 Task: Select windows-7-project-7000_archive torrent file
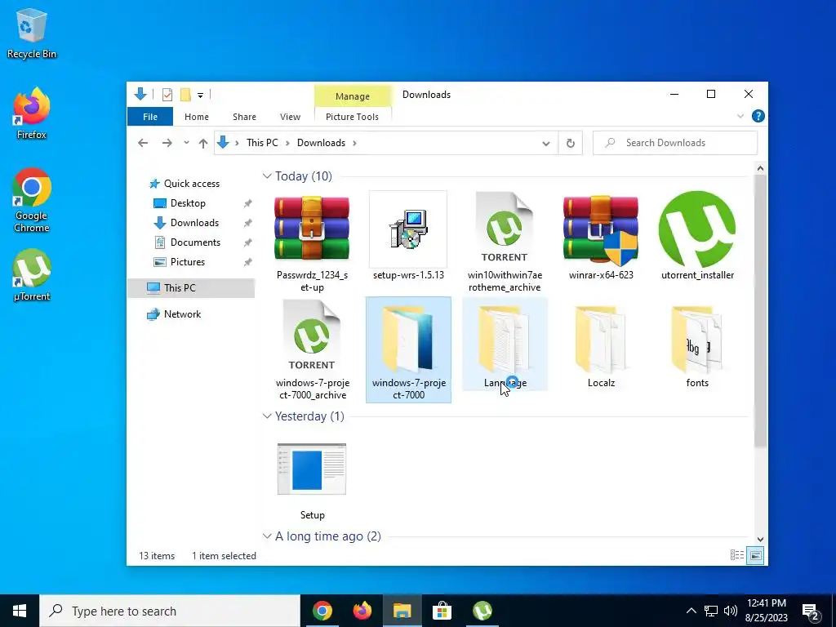pos(312,349)
